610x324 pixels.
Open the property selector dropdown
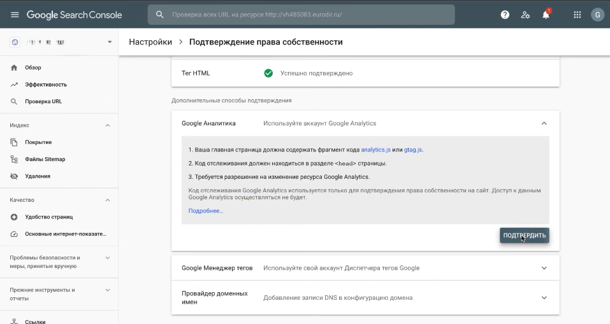pos(59,42)
